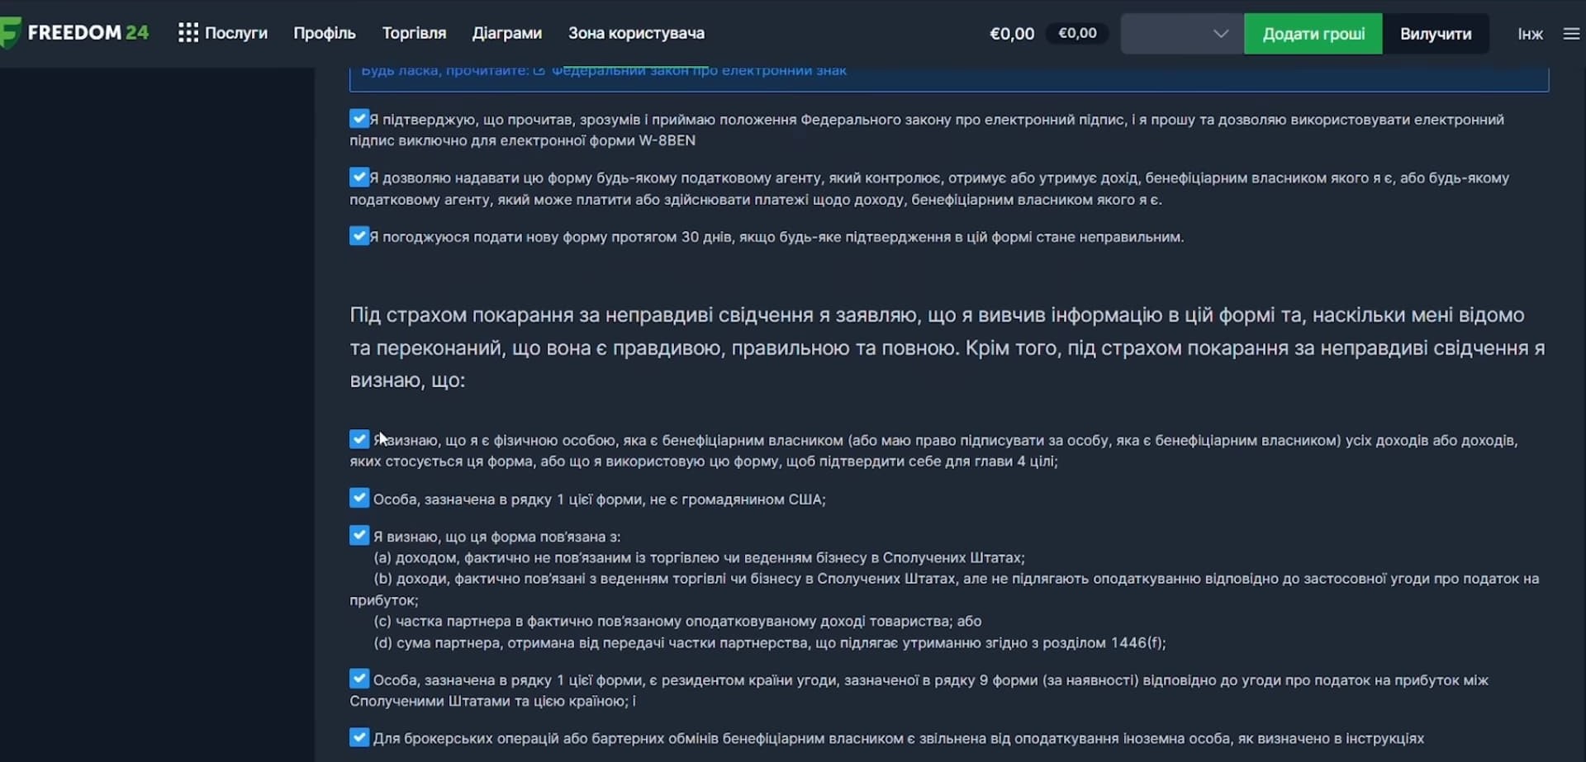Uncheck the 30 days new form checkbox
The width and height of the screenshot is (1586, 762).
359,236
